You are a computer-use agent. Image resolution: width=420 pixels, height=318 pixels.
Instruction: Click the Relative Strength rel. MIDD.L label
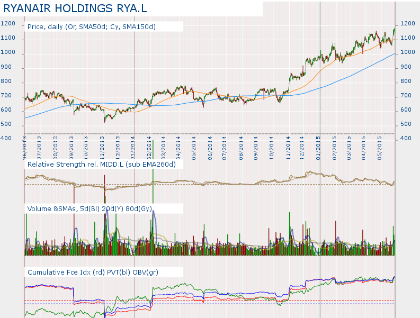tap(102, 164)
